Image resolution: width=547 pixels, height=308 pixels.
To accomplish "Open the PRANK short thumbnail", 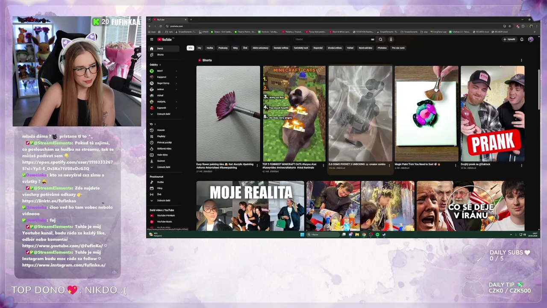I will [493, 113].
